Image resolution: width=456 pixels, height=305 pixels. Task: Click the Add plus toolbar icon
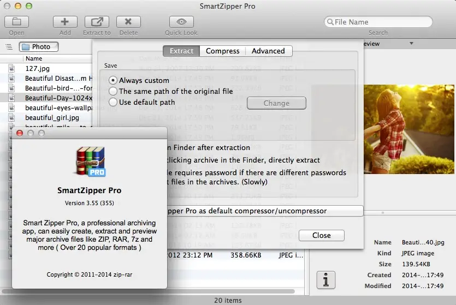pyautogui.click(x=65, y=22)
